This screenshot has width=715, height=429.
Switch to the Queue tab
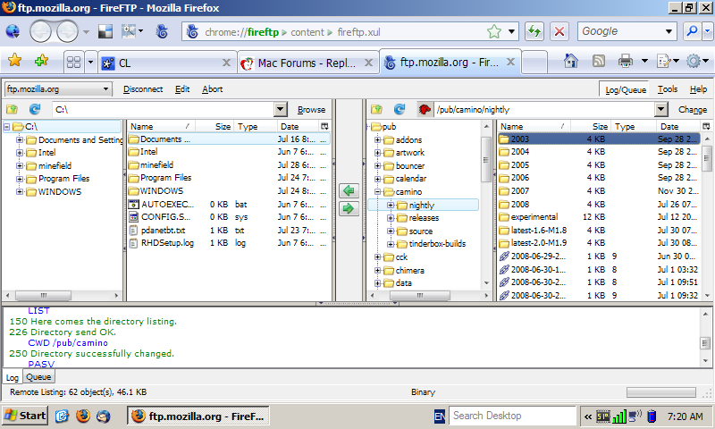(38, 376)
